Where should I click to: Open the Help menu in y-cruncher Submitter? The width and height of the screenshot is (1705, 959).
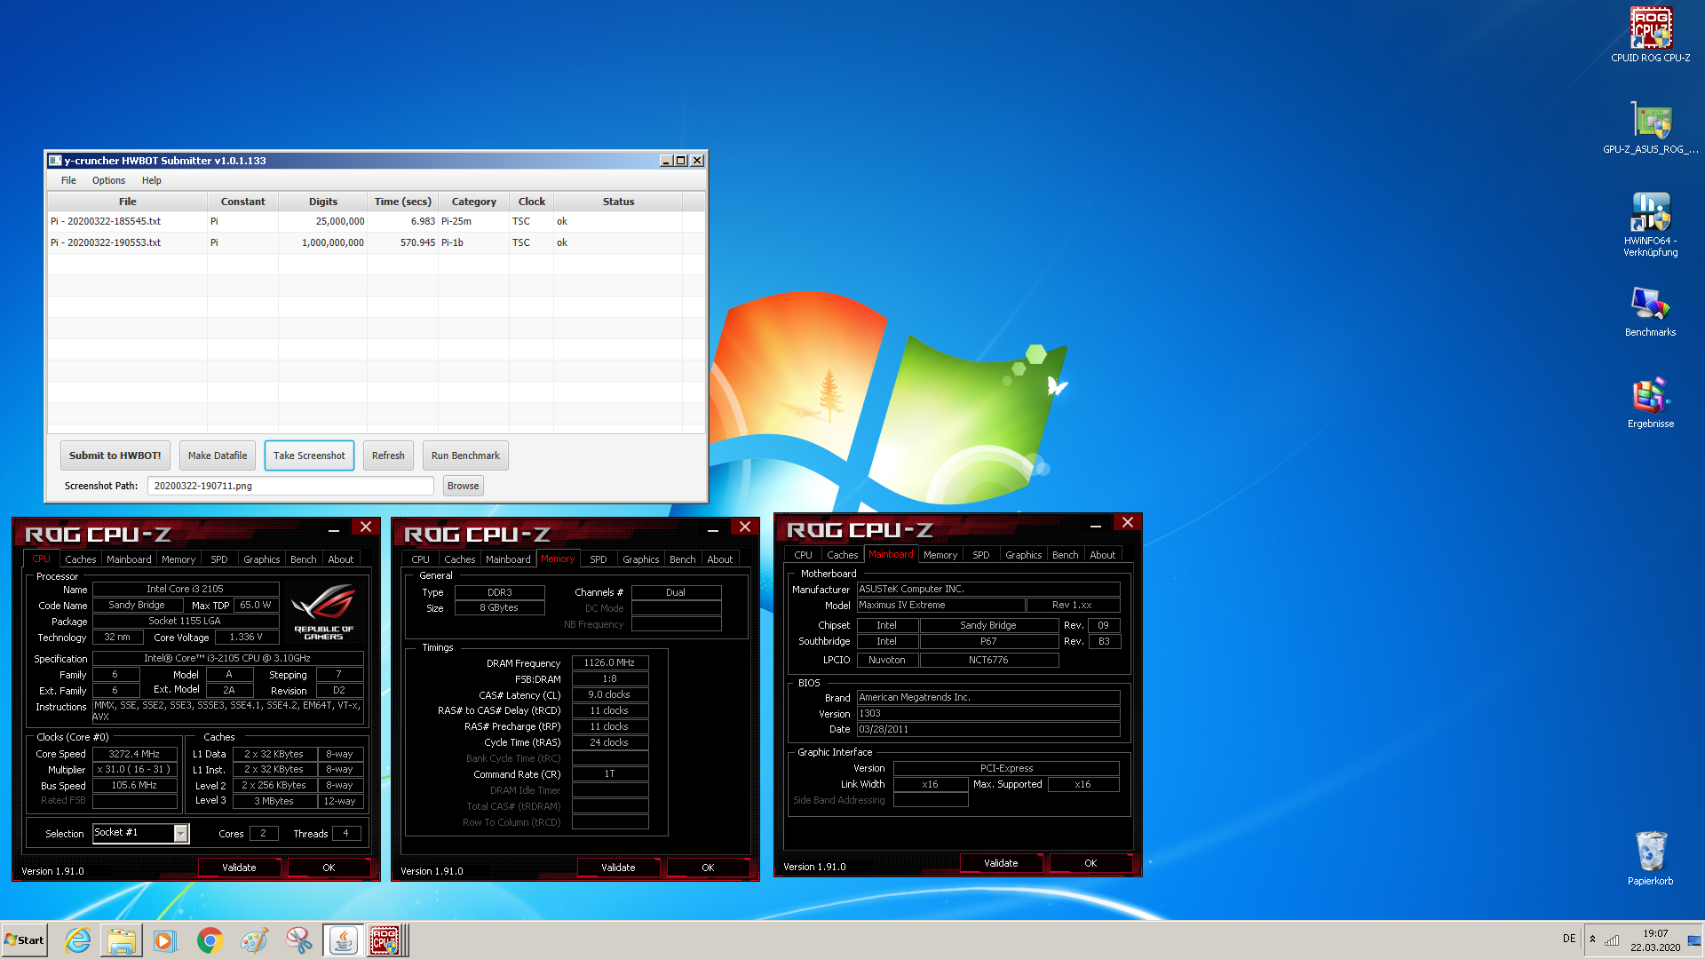coord(152,180)
